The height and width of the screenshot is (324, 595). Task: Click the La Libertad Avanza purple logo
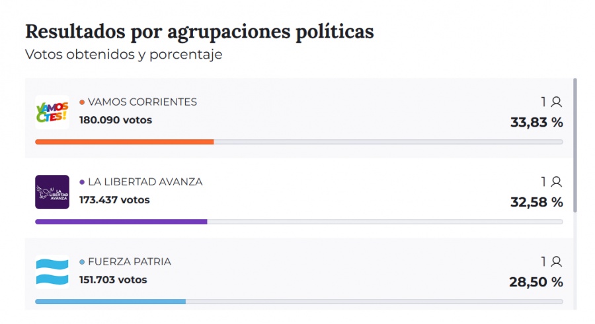pos(52,192)
